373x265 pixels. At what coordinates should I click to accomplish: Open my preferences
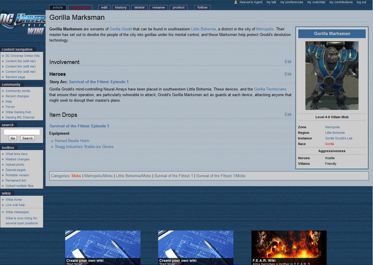coord(291,2)
